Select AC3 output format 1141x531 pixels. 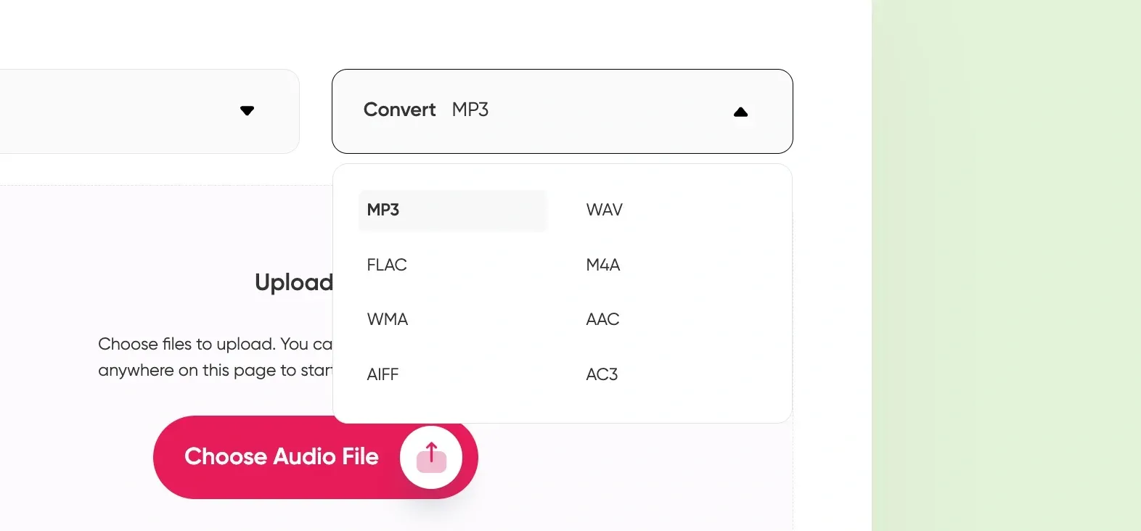point(601,374)
